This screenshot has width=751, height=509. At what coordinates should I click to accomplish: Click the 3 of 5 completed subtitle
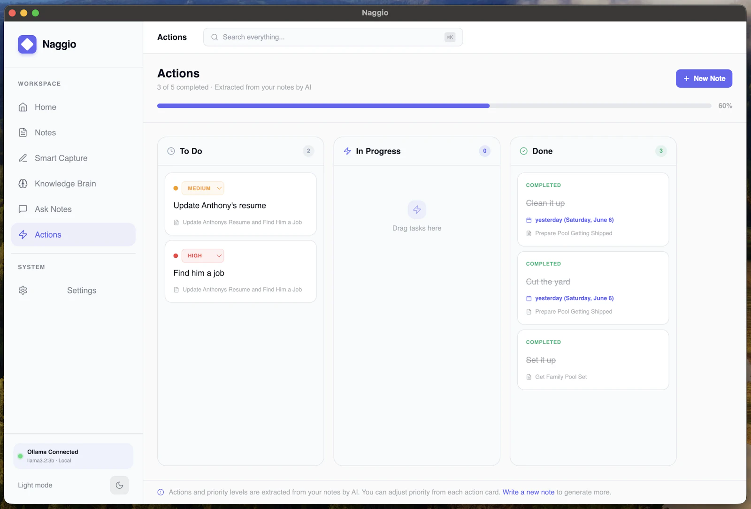234,87
